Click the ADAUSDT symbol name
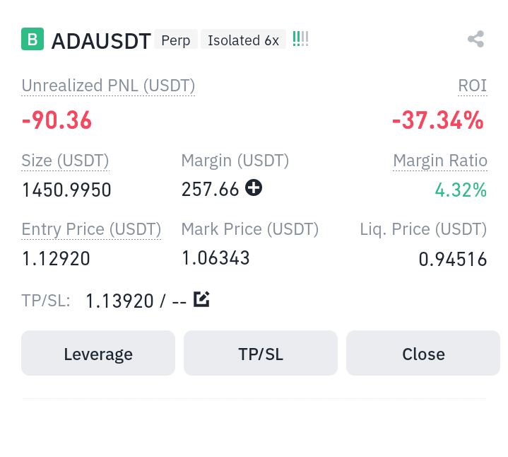Screen dimensions: 508x457 pyautogui.click(x=101, y=41)
